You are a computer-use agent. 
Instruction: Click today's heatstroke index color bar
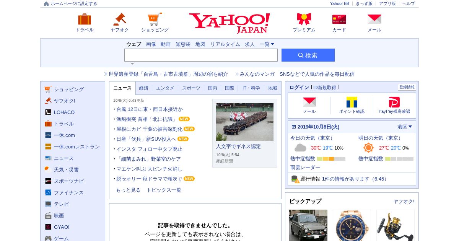coord(331,159)
